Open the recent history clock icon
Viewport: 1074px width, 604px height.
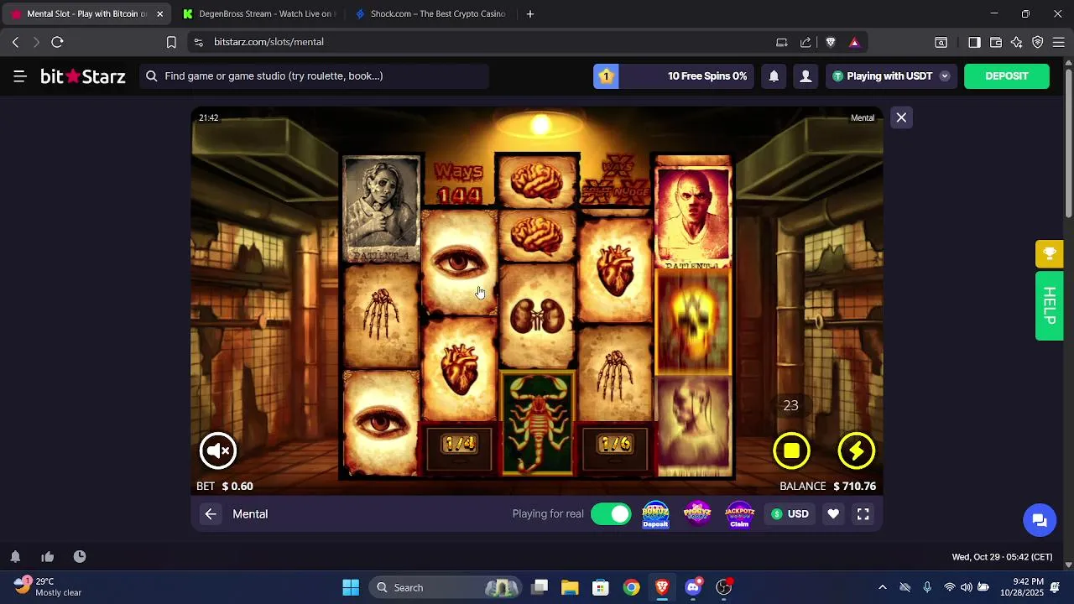80,556
